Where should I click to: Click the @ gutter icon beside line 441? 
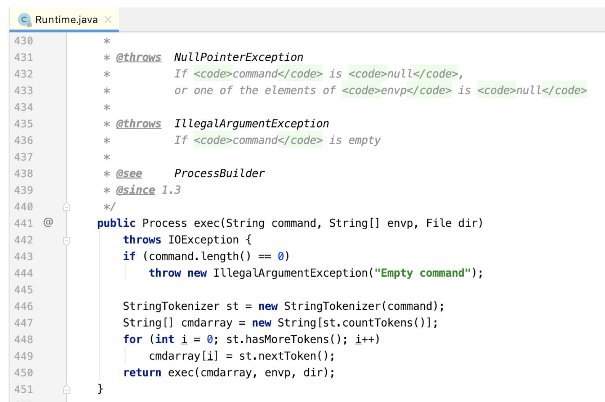tap(48, 223)
